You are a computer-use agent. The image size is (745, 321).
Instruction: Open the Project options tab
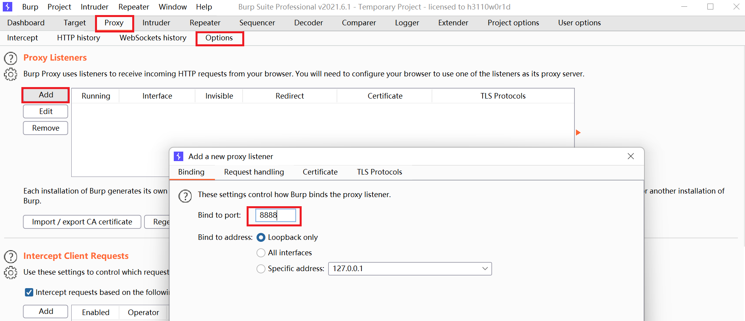click(513, 23)
